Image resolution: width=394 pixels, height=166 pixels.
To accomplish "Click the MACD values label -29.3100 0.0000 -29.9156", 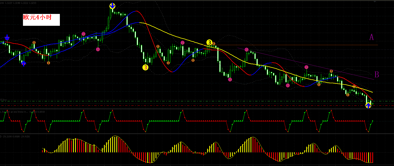I will (x=15, y=136).
